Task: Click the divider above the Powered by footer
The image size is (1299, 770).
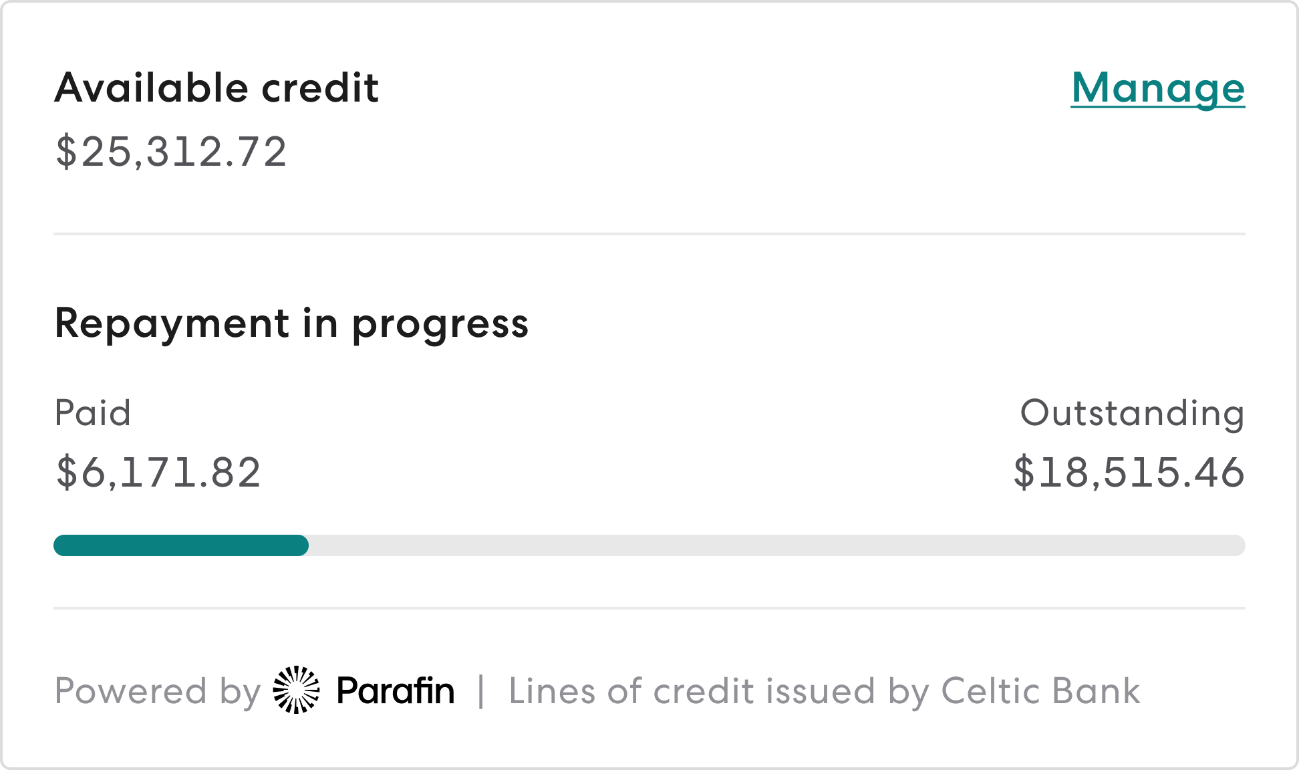Action: coord(648,608)
